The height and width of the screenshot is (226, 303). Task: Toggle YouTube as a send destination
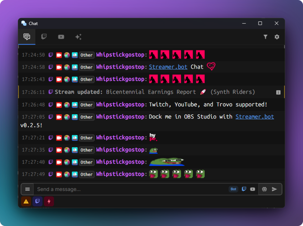(x=252, y=189)
